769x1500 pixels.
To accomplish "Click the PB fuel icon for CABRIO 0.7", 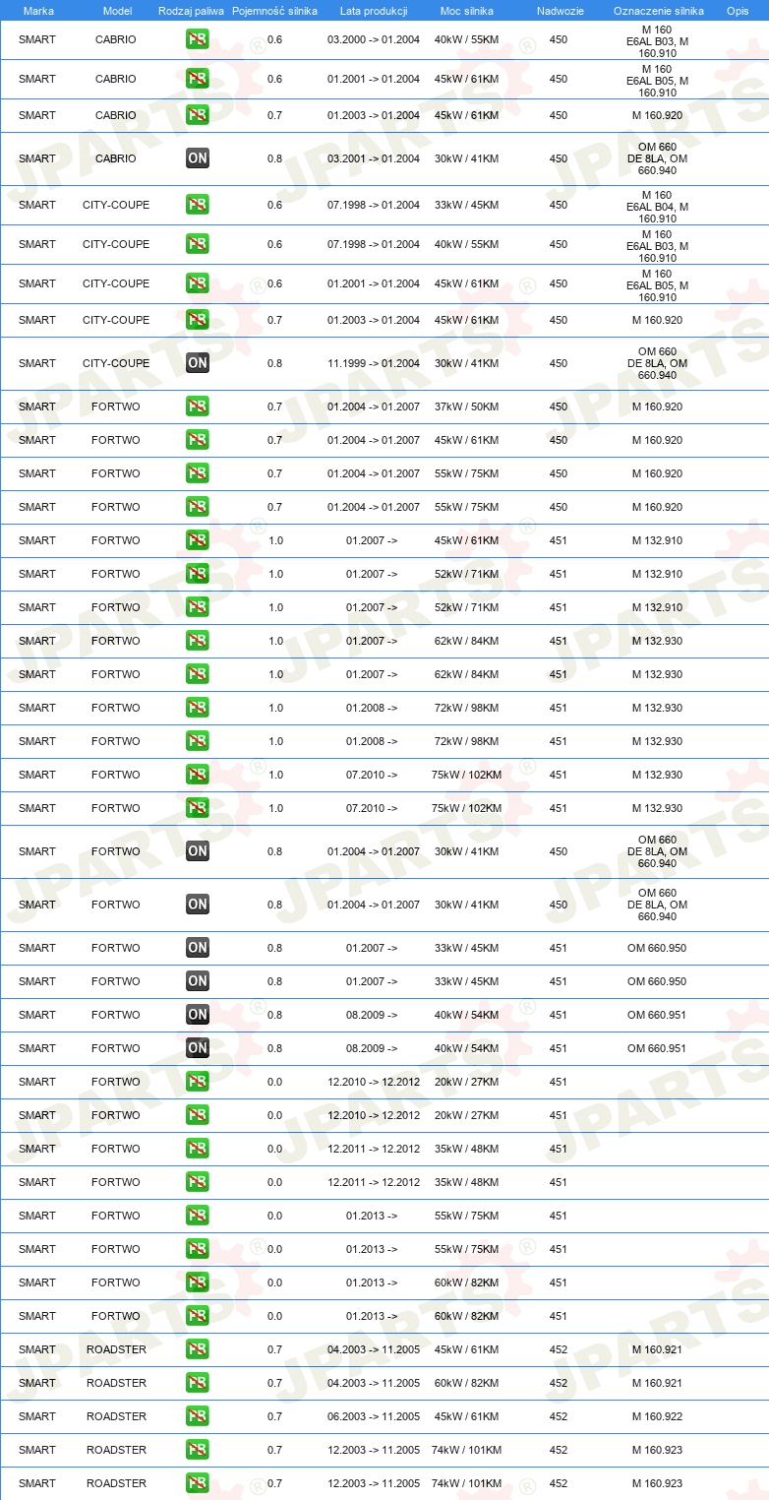I will [x=198, y=115].
